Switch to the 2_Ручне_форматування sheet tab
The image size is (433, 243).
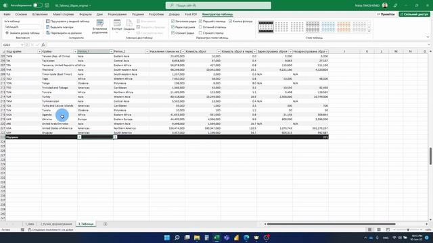point(56,224)
